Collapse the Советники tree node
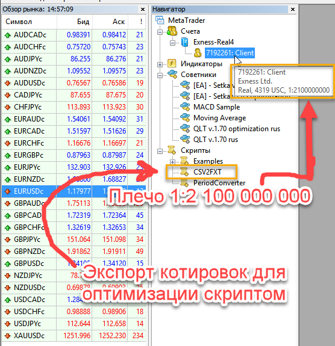 [160, 75]
